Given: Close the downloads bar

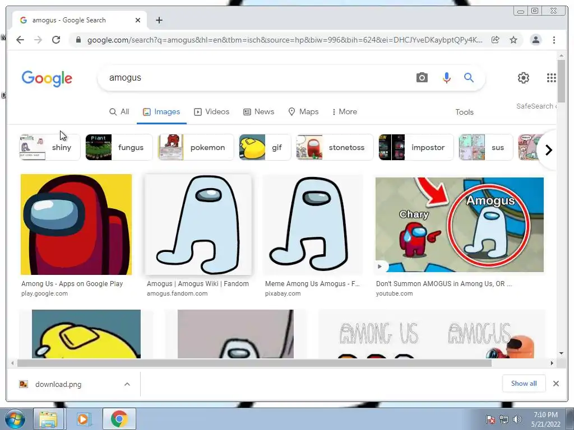Looking at the screenshot, I should (x=556, y=384).
